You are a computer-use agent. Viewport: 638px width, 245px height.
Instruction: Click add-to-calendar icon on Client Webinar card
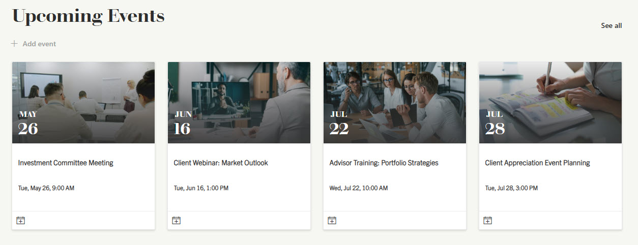(177, 220)
